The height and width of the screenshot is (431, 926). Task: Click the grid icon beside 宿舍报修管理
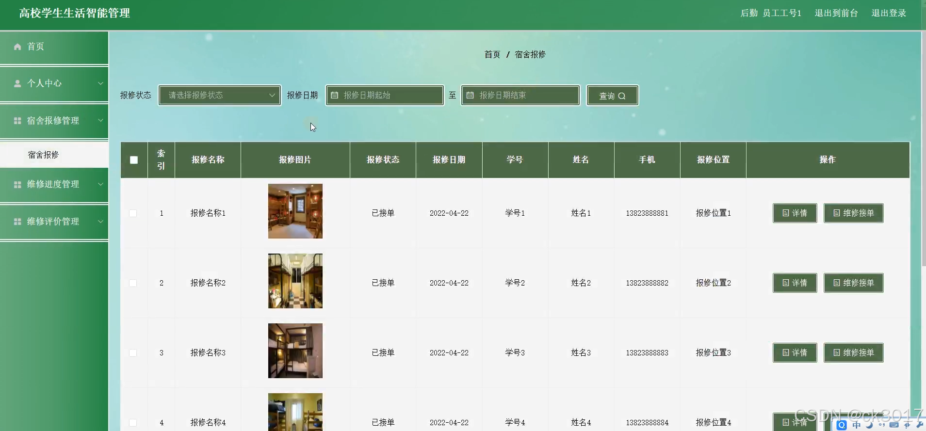pyautogui.click(x=17, y=121)
